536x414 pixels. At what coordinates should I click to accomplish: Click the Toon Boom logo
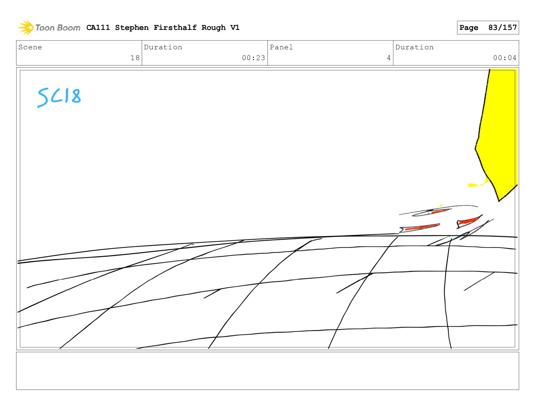tap(49, 28)
